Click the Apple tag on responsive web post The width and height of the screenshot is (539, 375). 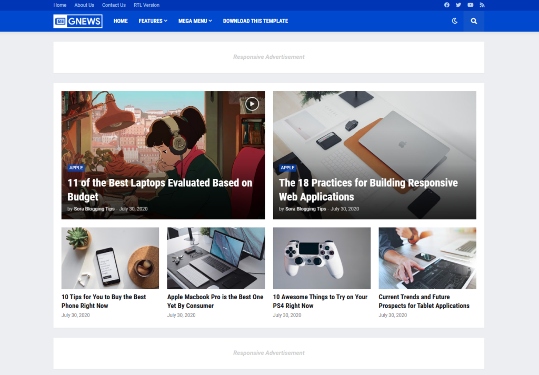coord(287,168)
